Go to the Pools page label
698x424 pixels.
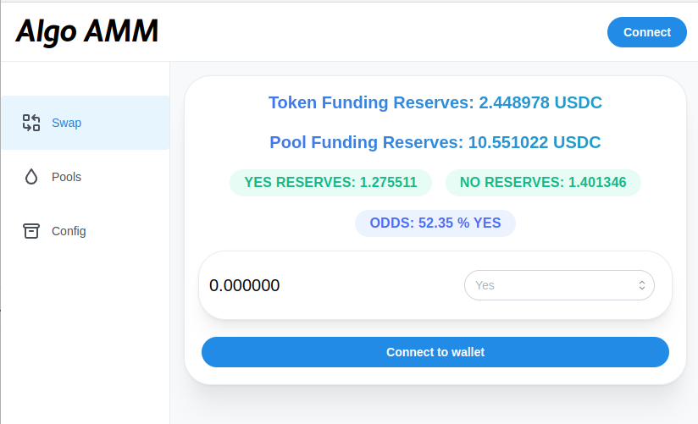66,177
